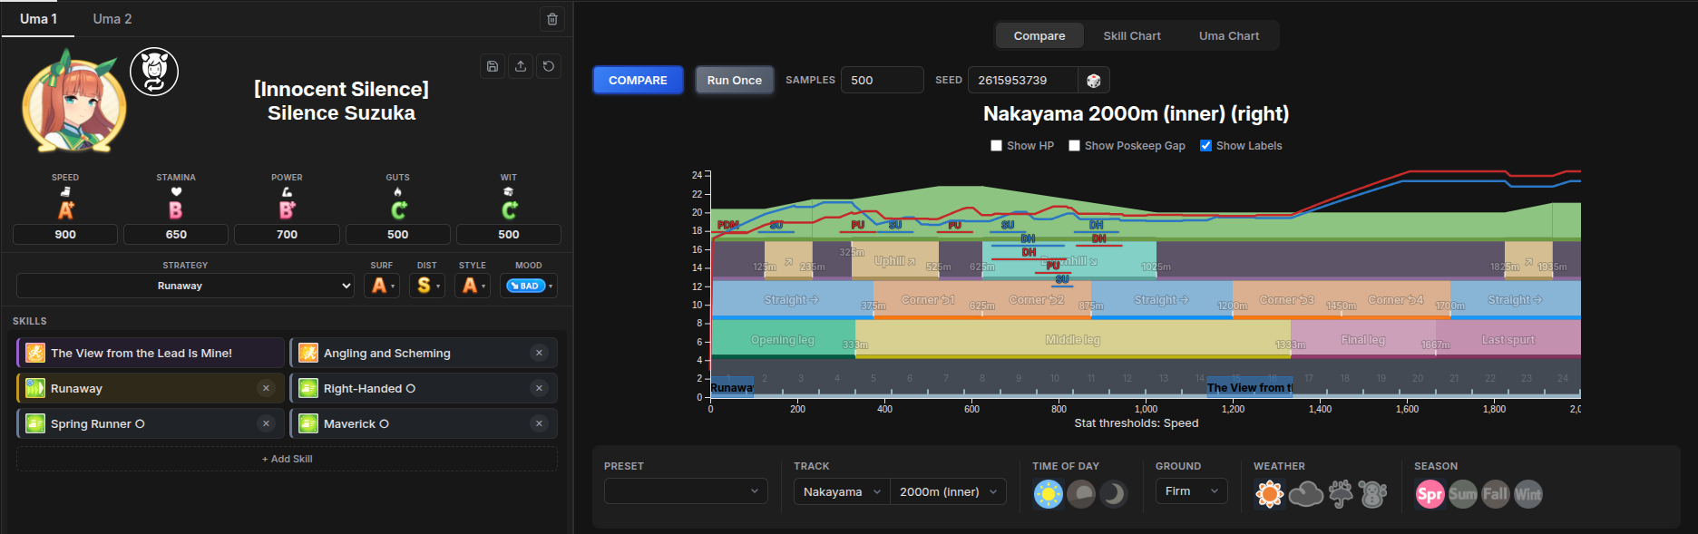Click the Maverick skill entry
This screenshot has width=1698, height=534.
click(424, 423)
